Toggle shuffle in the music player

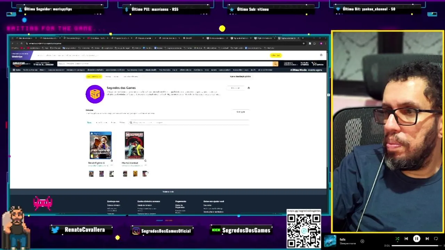pyautogui.click(x=397, y=239)
